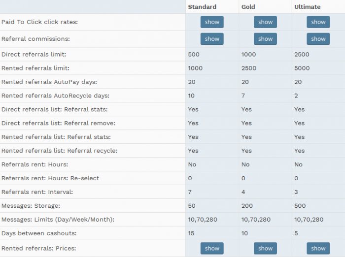The height and width of the screenshot is (257, 345).
Task: Click Ultimate rented referrals limit value 5000
Action: point(302,68)
